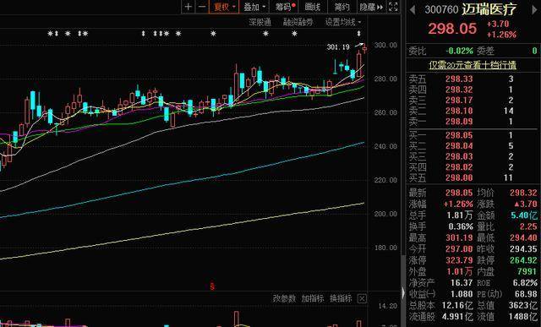Go to previous stock with left arrow
Image resolution: width=541 pixels, height=327 pixels.
pyautogui.click(x=413, y=9)
